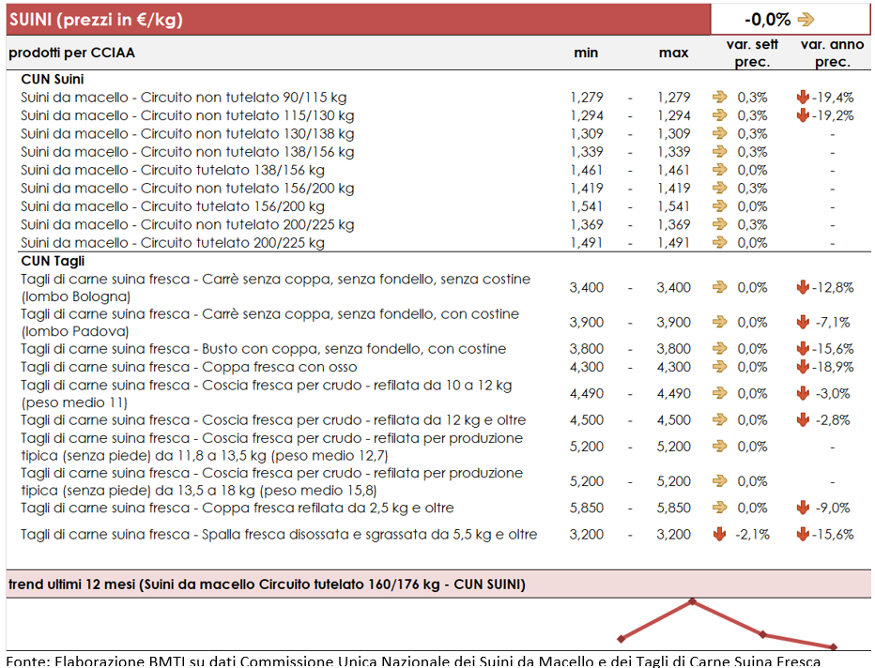
Task: Click weekly arrow for Coscia 10 a 12 kg row
Action: click(720, 393)
